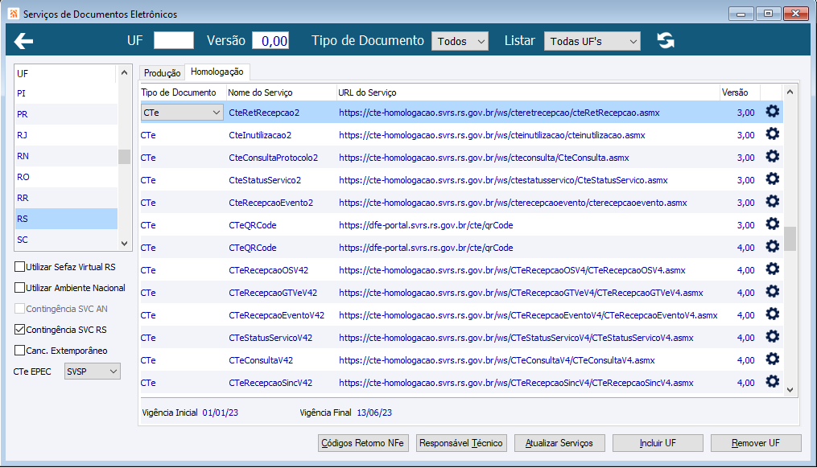Select PI in UF list
Screen dimensions: 817x468
tap(66, 93)
